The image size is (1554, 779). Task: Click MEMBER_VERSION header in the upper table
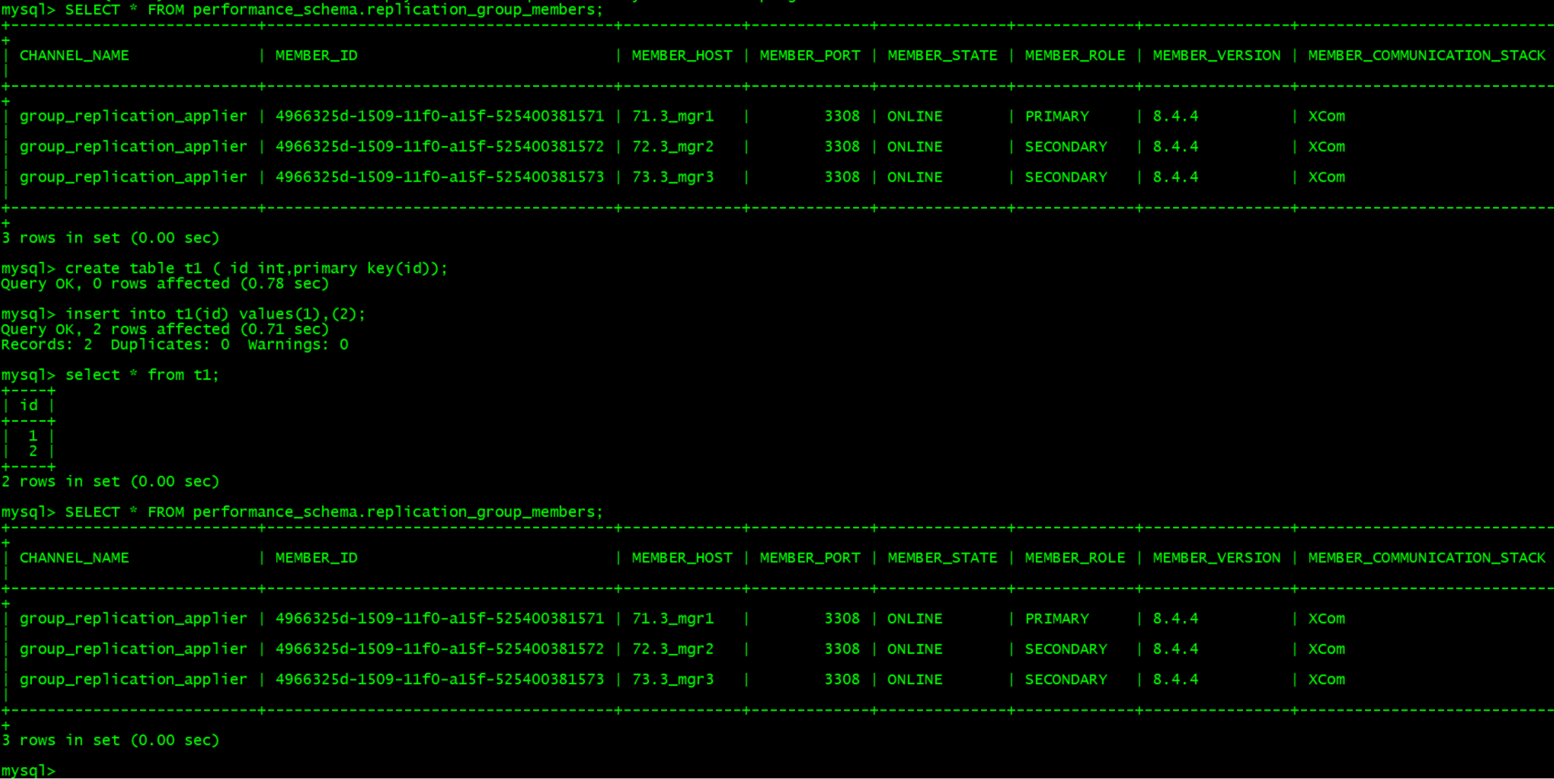tap(1217, 56)
